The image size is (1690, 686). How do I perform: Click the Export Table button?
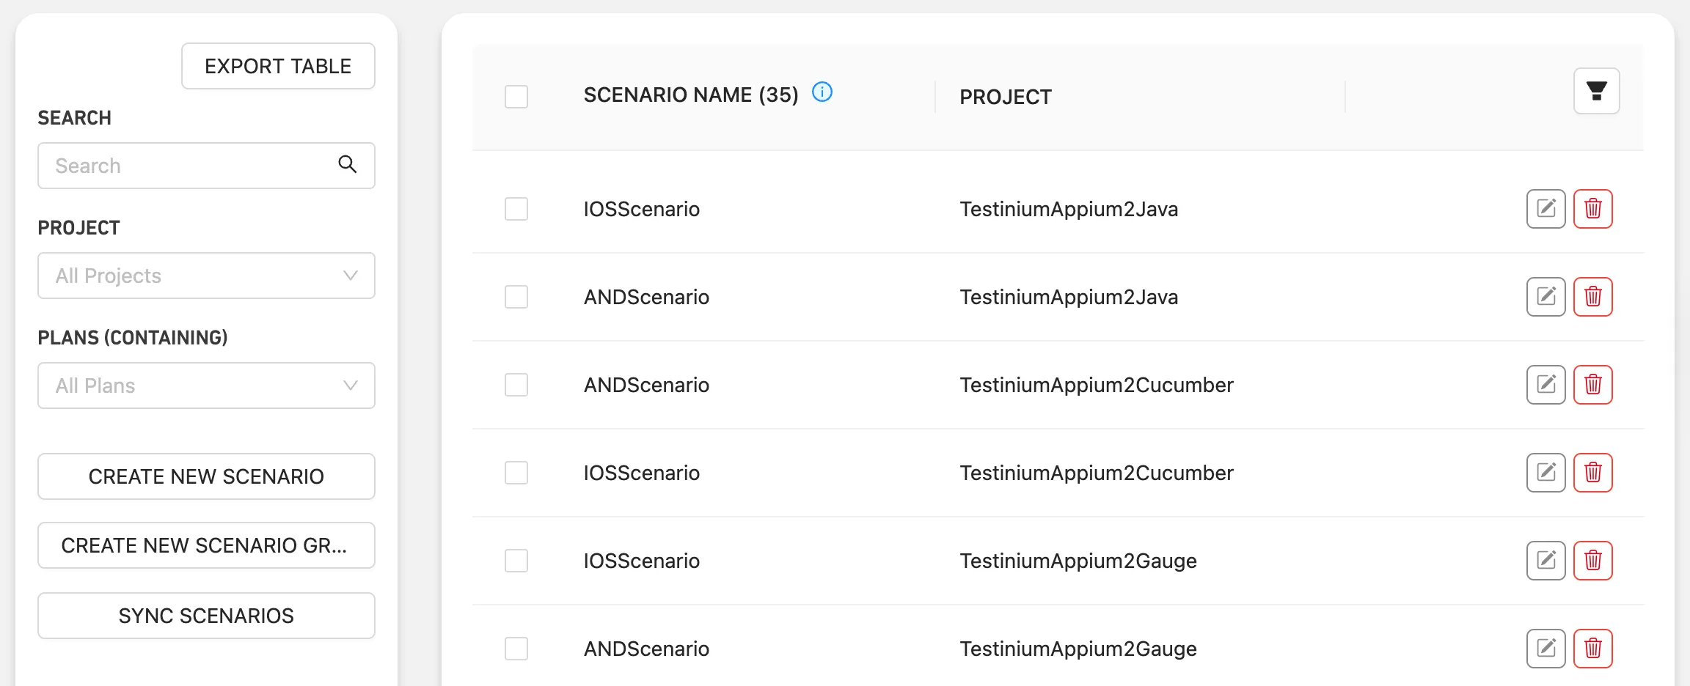pyautogui.click(x=278, y=66)
